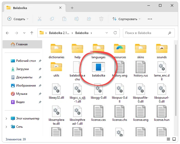The image size is (180, 144).
Task: Select the license.ces file
Action: click(98, 113)
